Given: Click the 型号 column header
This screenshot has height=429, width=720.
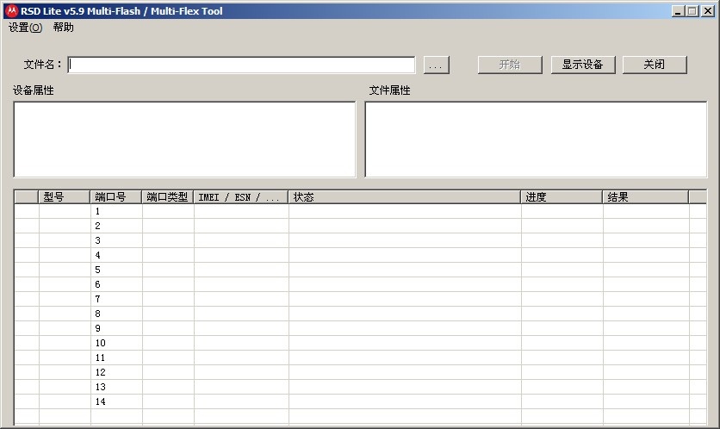Looking at the screenshot, I should [x=64, y=197].
